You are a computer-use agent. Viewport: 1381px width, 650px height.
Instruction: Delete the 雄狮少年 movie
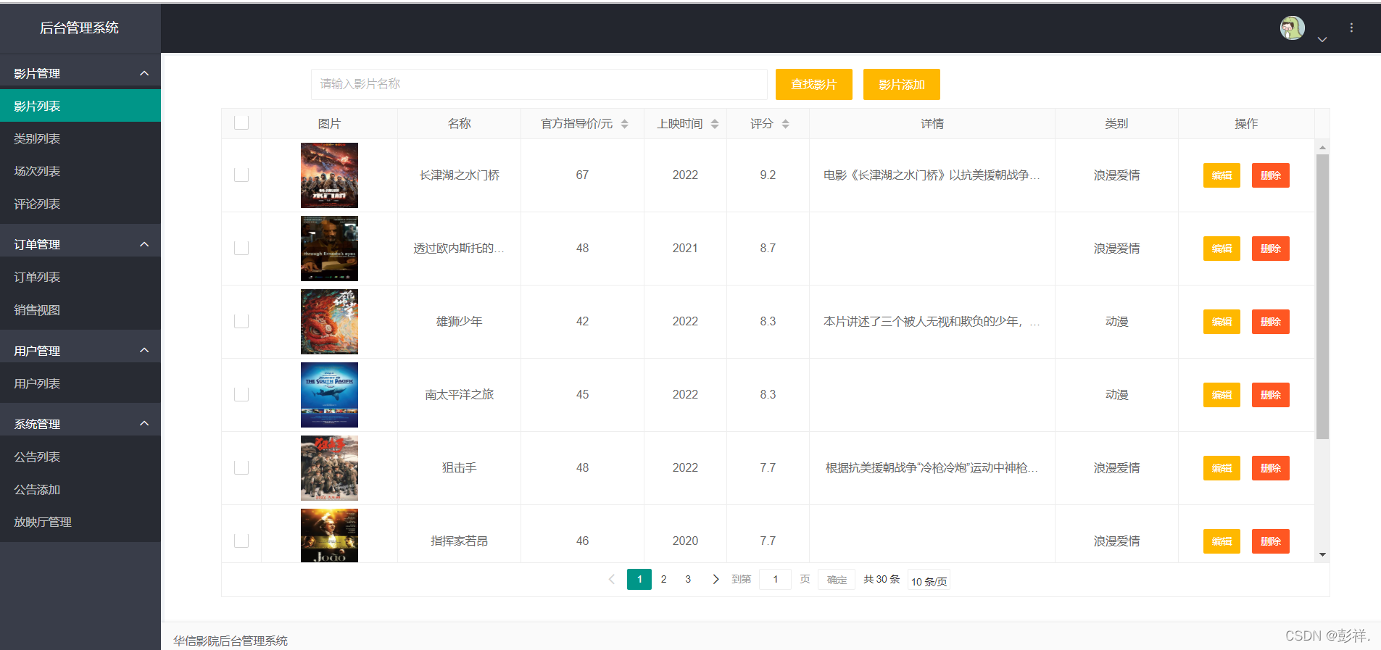coord(1270,322)
